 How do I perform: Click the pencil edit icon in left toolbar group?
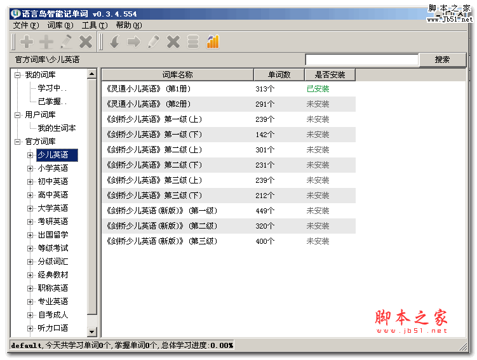tap(66, 42)
